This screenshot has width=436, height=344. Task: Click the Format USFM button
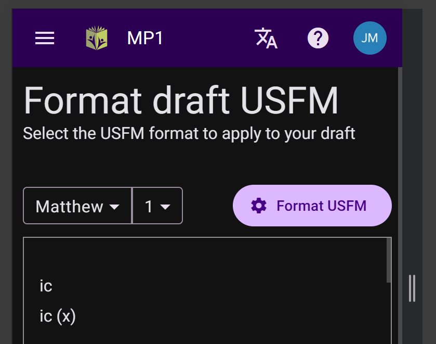pyautogui.click(x=312, y=206)
